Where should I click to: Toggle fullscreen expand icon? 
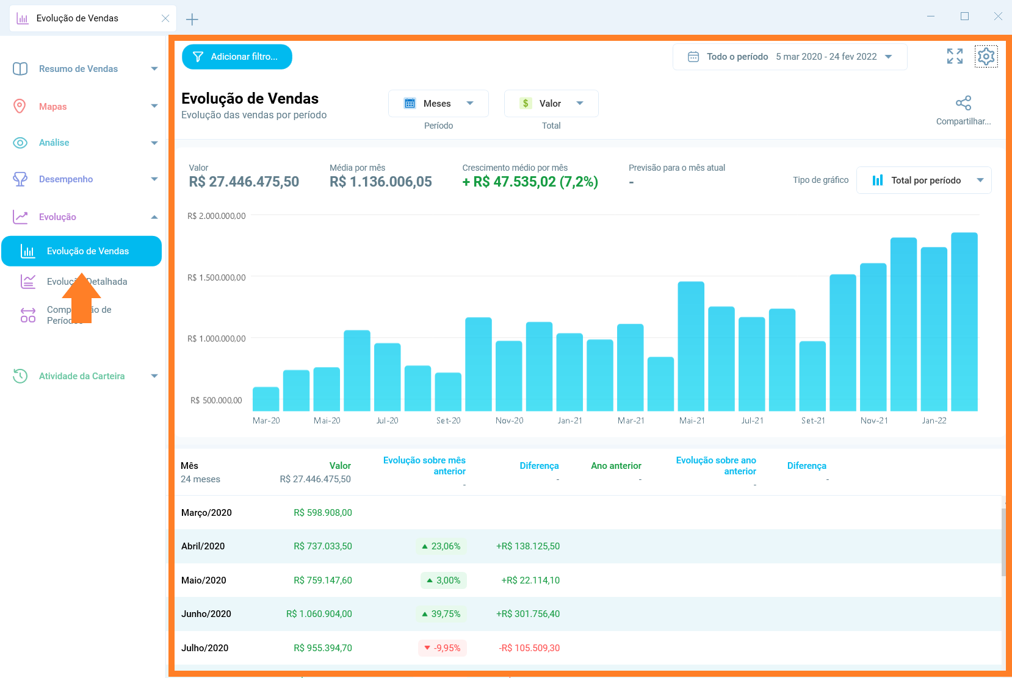955,56
